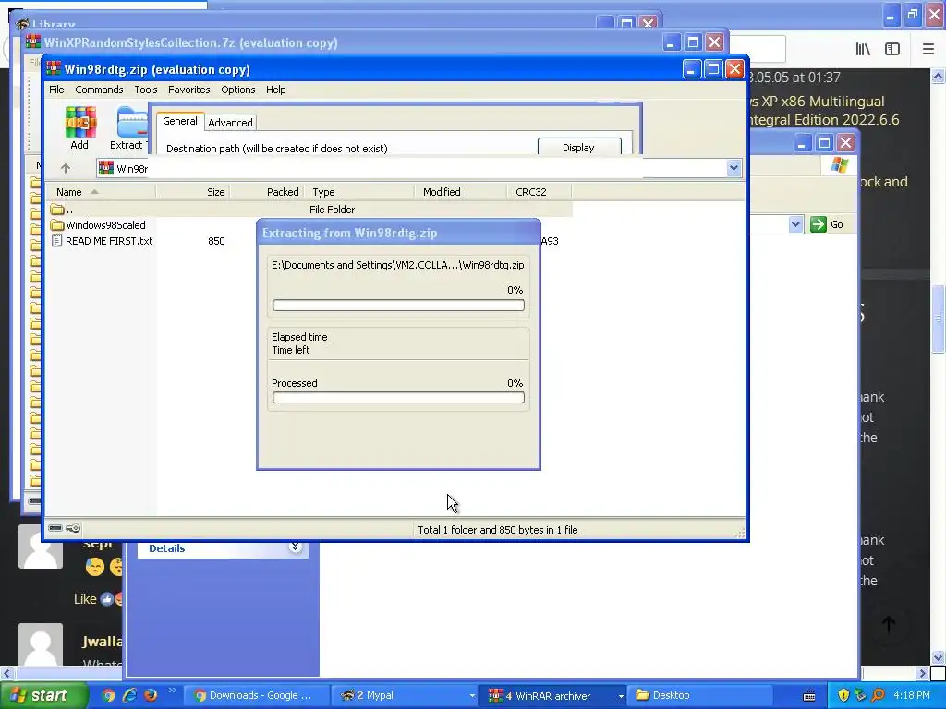Select the Windows98Scaled folder
946x709 pixels.
(98, 225)
